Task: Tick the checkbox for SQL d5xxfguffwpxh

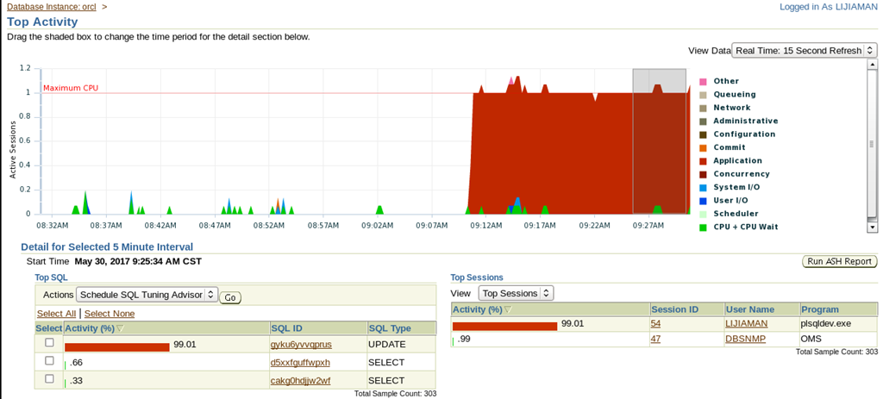Action: [x=49, y=361]
